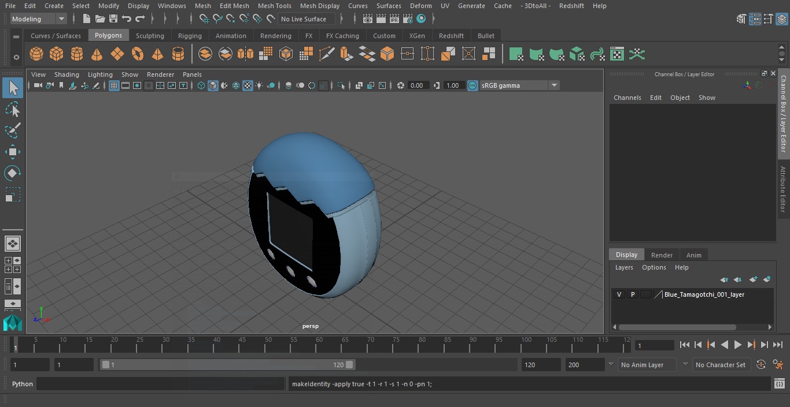Viewport: 790px width, 407px height.
Task: Toggle the viewport grid display
Action: click(114, 85)
